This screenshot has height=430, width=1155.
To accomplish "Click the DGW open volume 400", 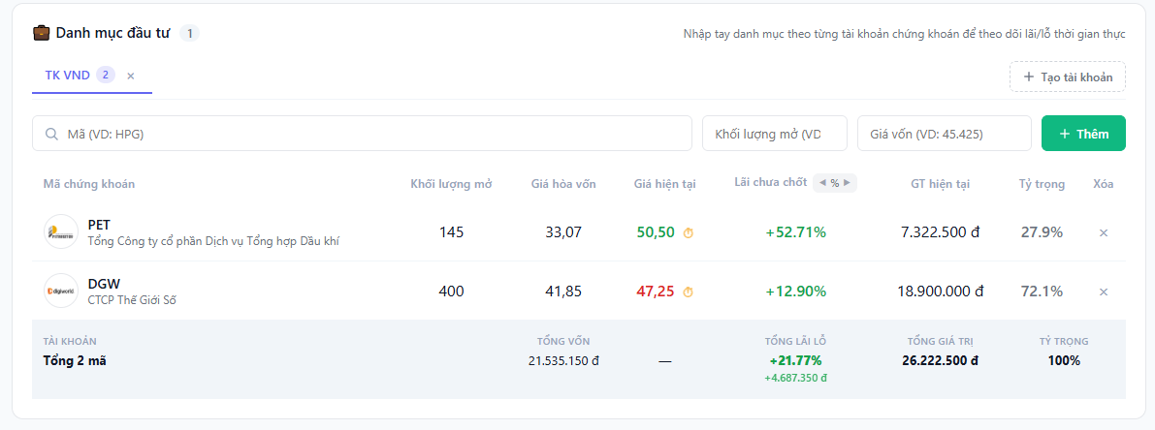I will [x=452, y=292].
